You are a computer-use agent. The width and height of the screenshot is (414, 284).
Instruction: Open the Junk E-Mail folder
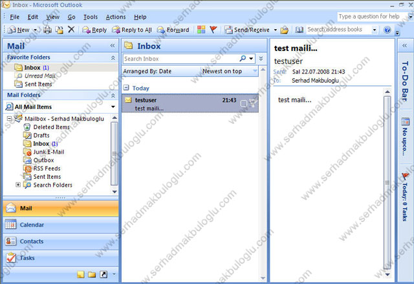point(44,152)
